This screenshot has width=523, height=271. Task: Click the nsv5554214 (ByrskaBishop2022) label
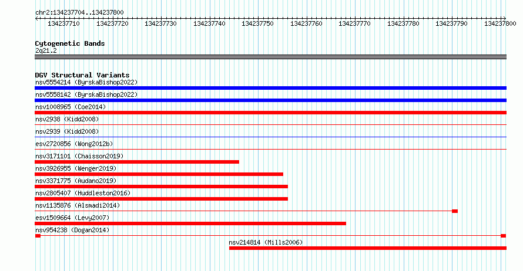[x=86, y=82]
